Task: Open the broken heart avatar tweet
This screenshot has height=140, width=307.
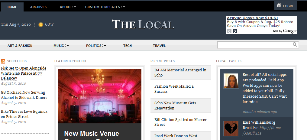Action: (231, 129)
